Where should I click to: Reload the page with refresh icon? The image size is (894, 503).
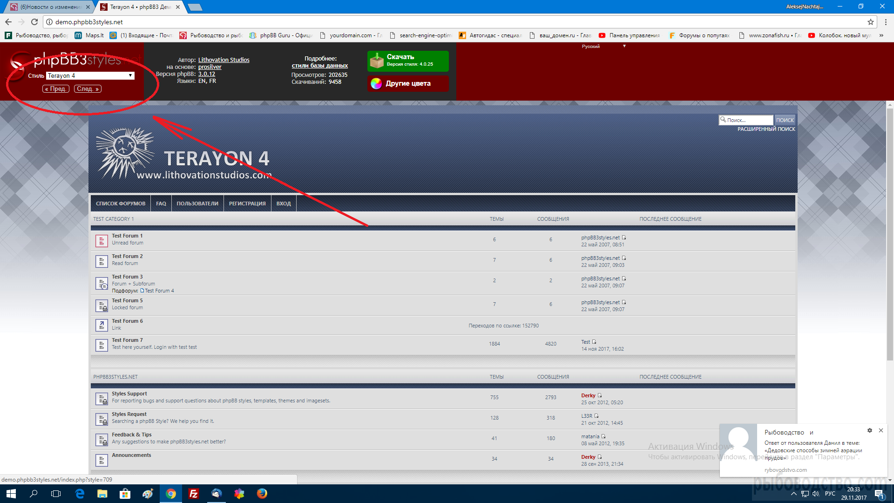point(34,22)
